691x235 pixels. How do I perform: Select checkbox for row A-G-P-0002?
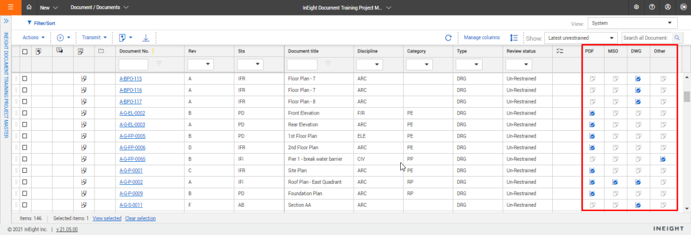[x=25, y=182]
